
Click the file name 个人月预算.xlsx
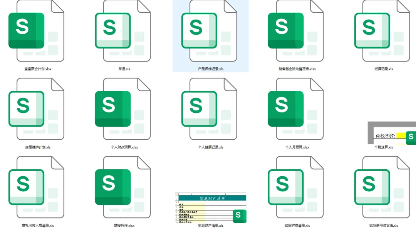click(x=297, y=147)
